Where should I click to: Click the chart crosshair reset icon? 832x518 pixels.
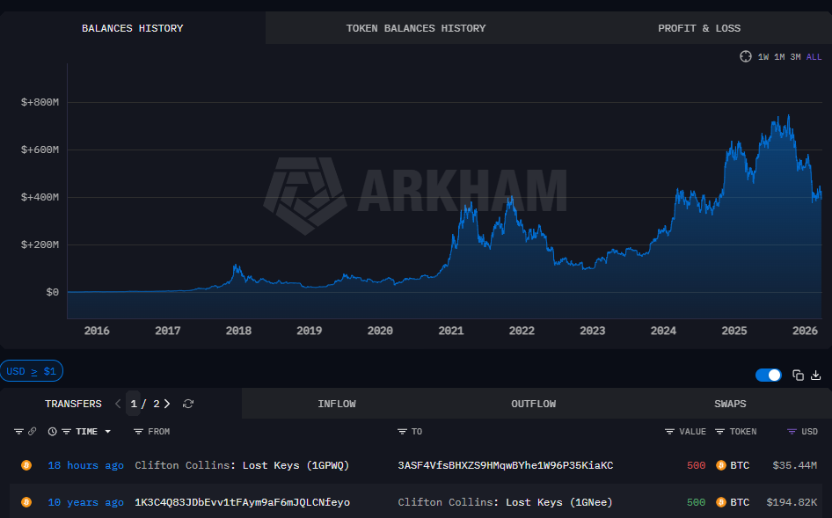[746, 56]
